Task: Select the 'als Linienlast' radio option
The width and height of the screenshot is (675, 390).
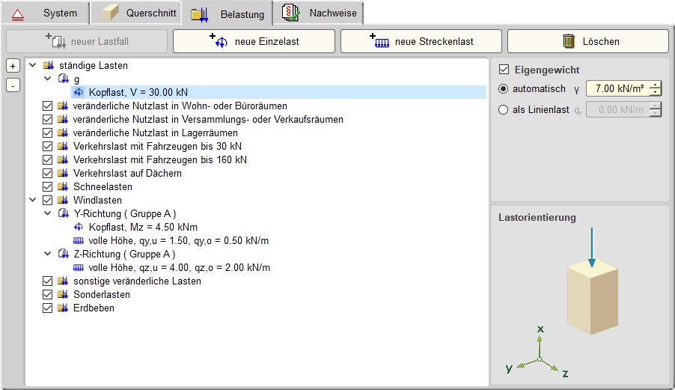Action: [x=504, y=110]
